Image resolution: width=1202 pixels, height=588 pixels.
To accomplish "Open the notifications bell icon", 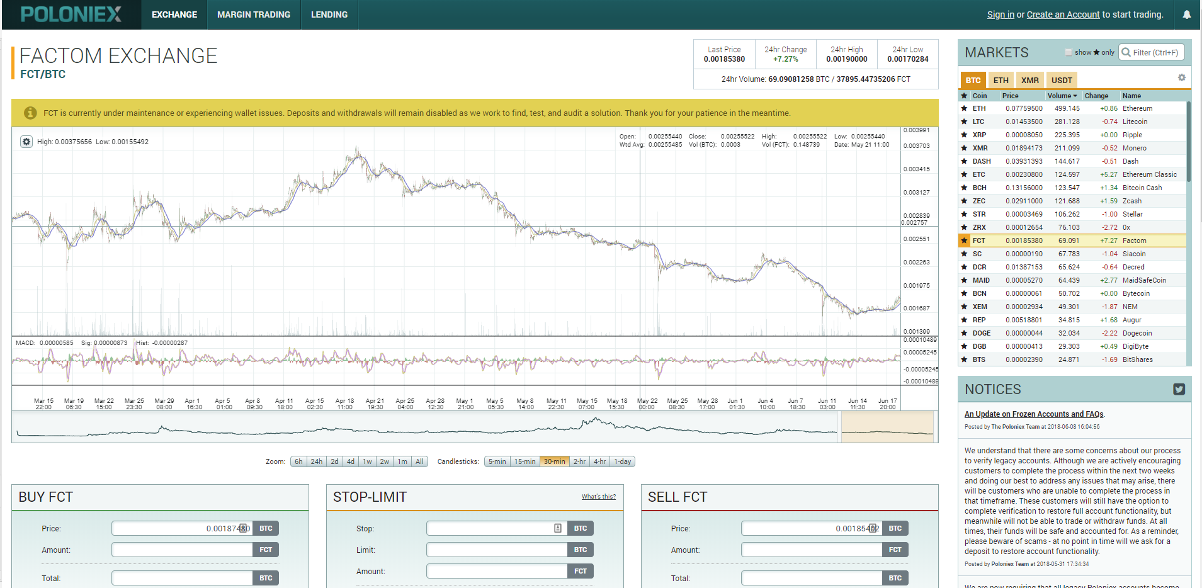I will (x=1186, y=14).
